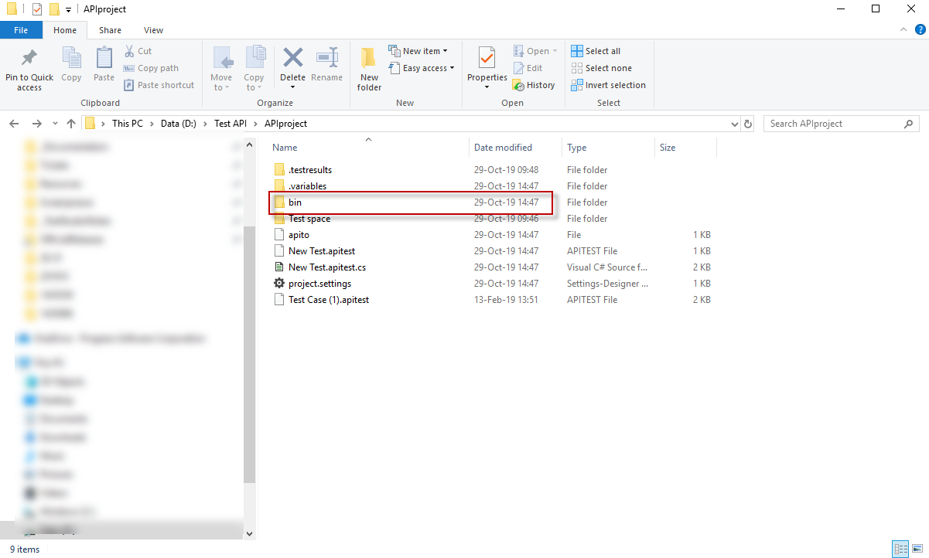Expand the address bar history dropdown

(x=734, y=124)
